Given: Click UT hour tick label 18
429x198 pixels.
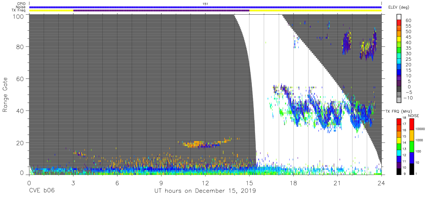Looking at the screenshot, I should click(x=293, y=183).
